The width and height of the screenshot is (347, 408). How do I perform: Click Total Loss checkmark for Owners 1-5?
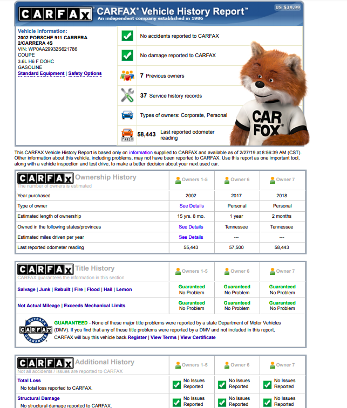[x=176, y=385]
